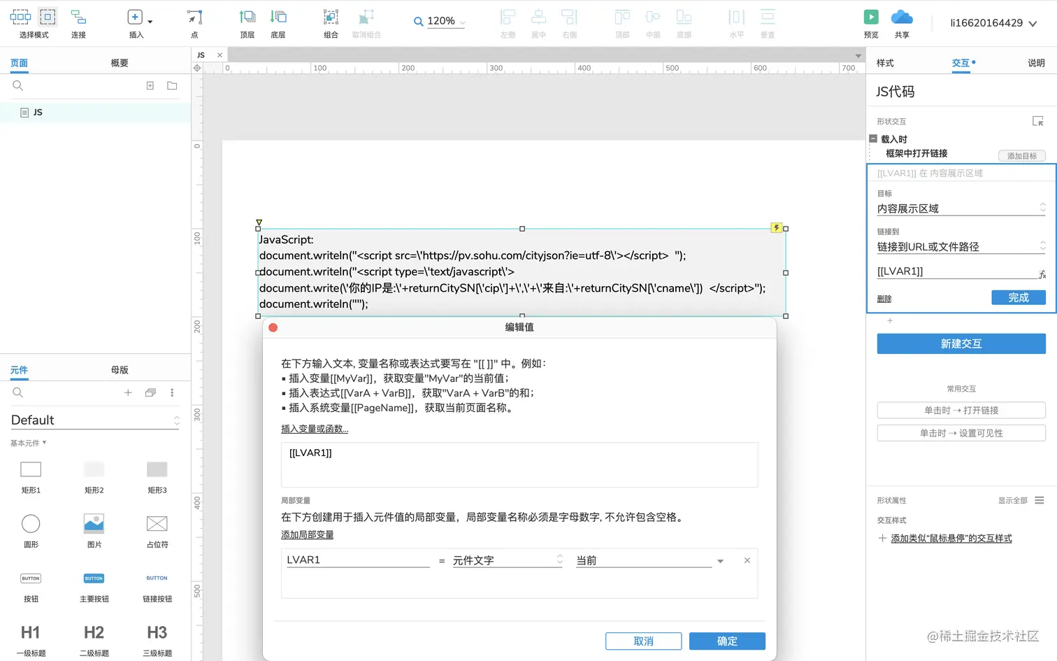
Task: Distribute selection 水平
Action: (737, 22)
